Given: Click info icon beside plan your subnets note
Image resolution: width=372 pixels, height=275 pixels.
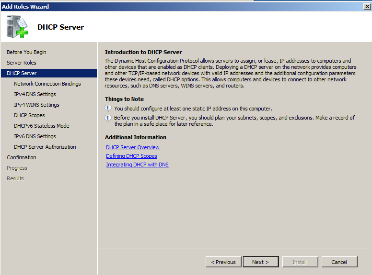Looking at the screenshot, I should click(x=108, y=118).
